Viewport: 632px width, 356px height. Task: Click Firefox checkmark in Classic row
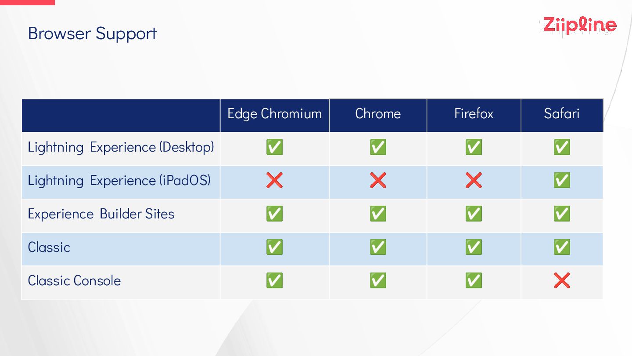click(x=474, y=247)
